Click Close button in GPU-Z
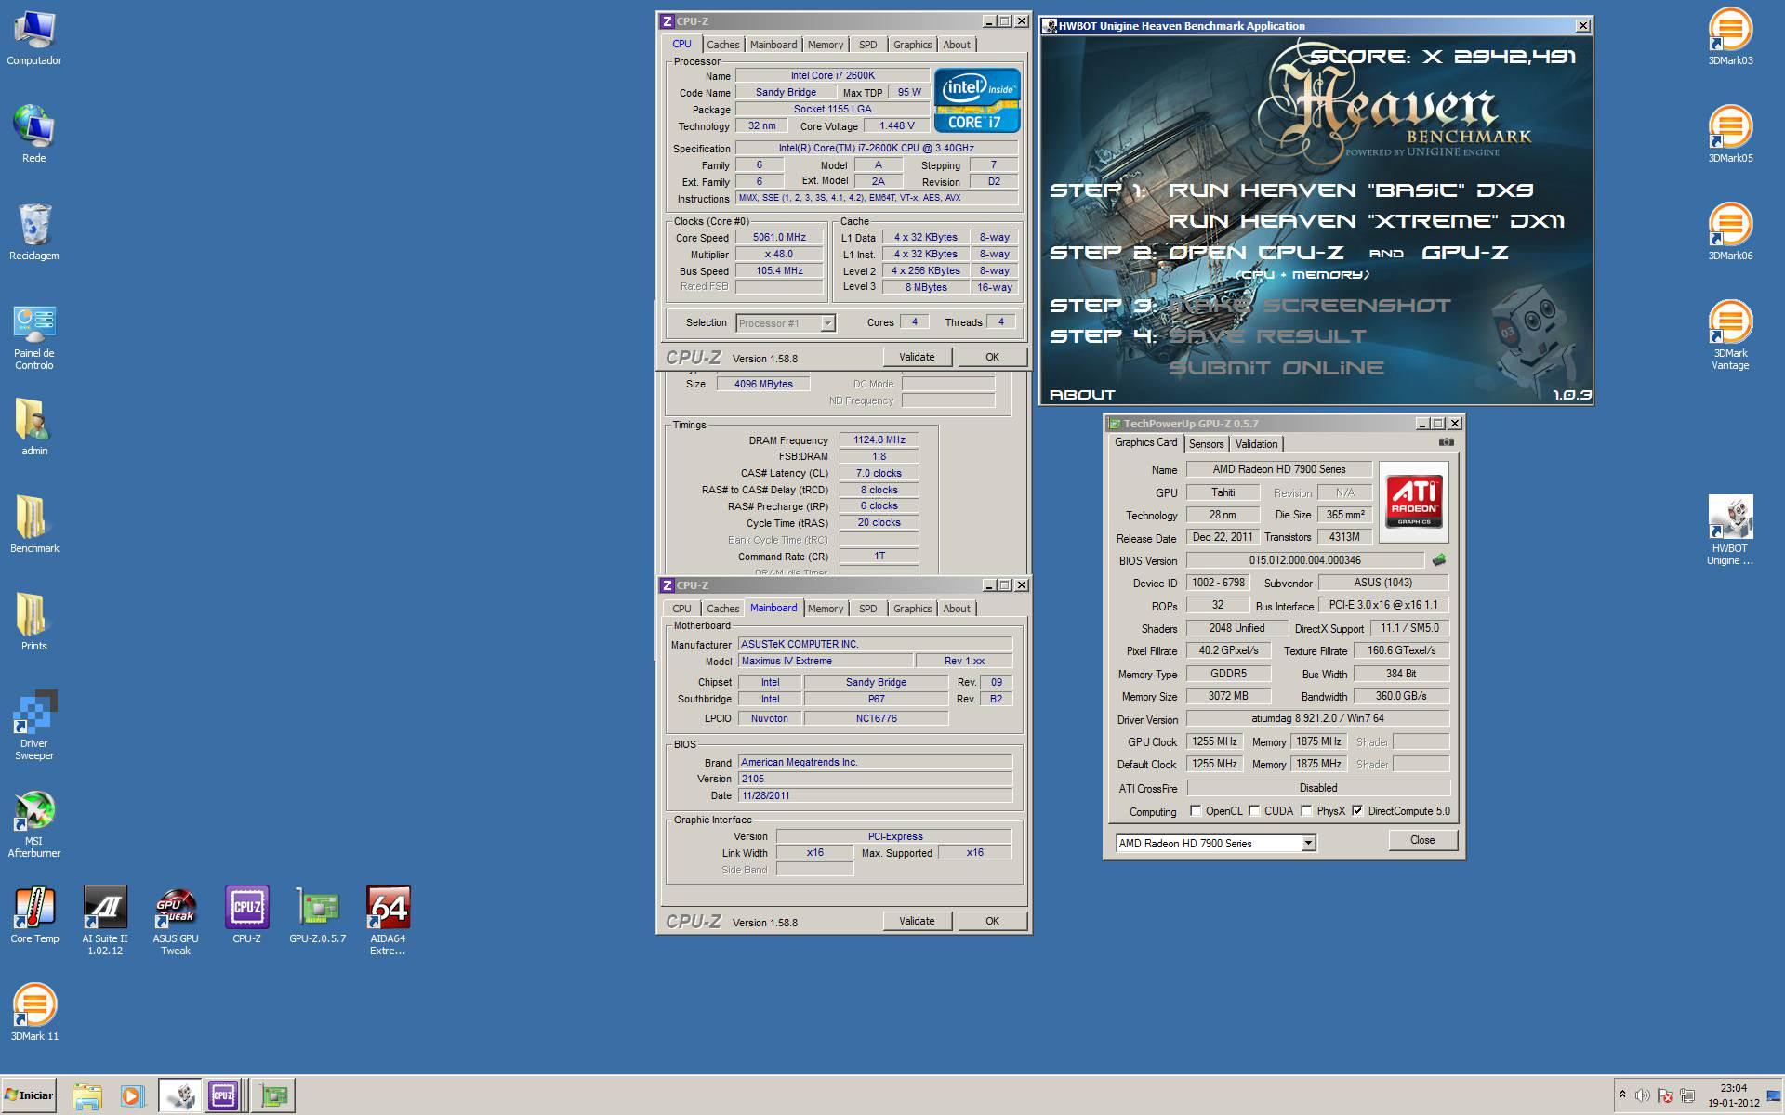This screenshot has width=1785, height=1115. tap(1422, 840)
